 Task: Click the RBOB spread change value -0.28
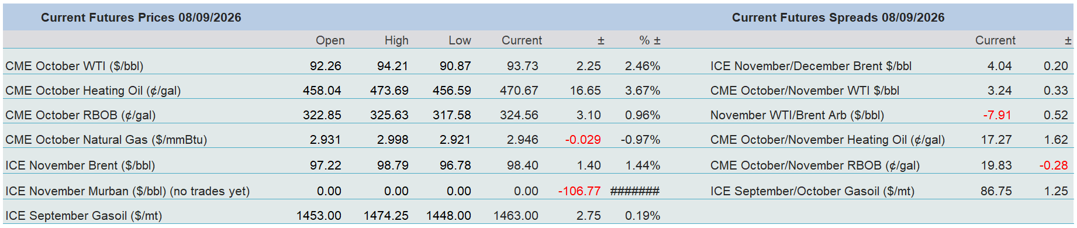point(1054,165)
